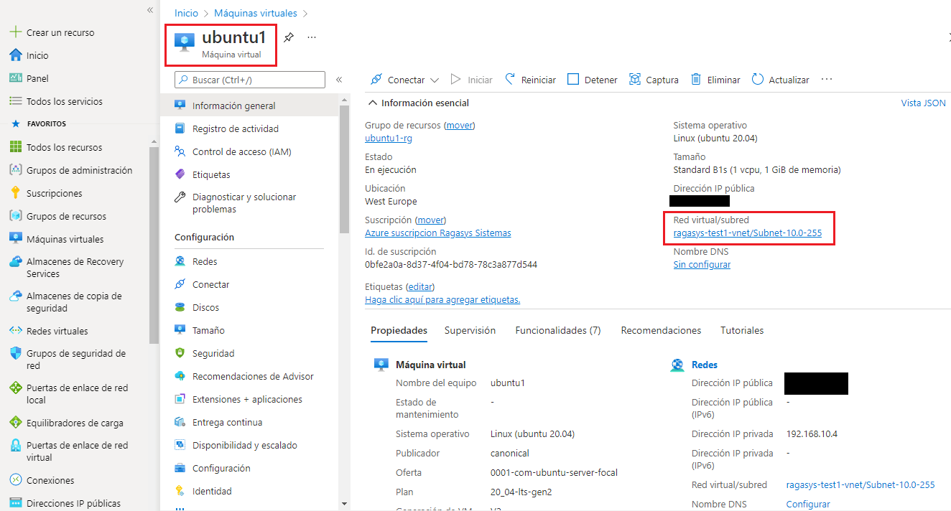The image size is (951, 511).
Task: Open Direcciones IP públicas icon
Action: [x=15, y=503]
